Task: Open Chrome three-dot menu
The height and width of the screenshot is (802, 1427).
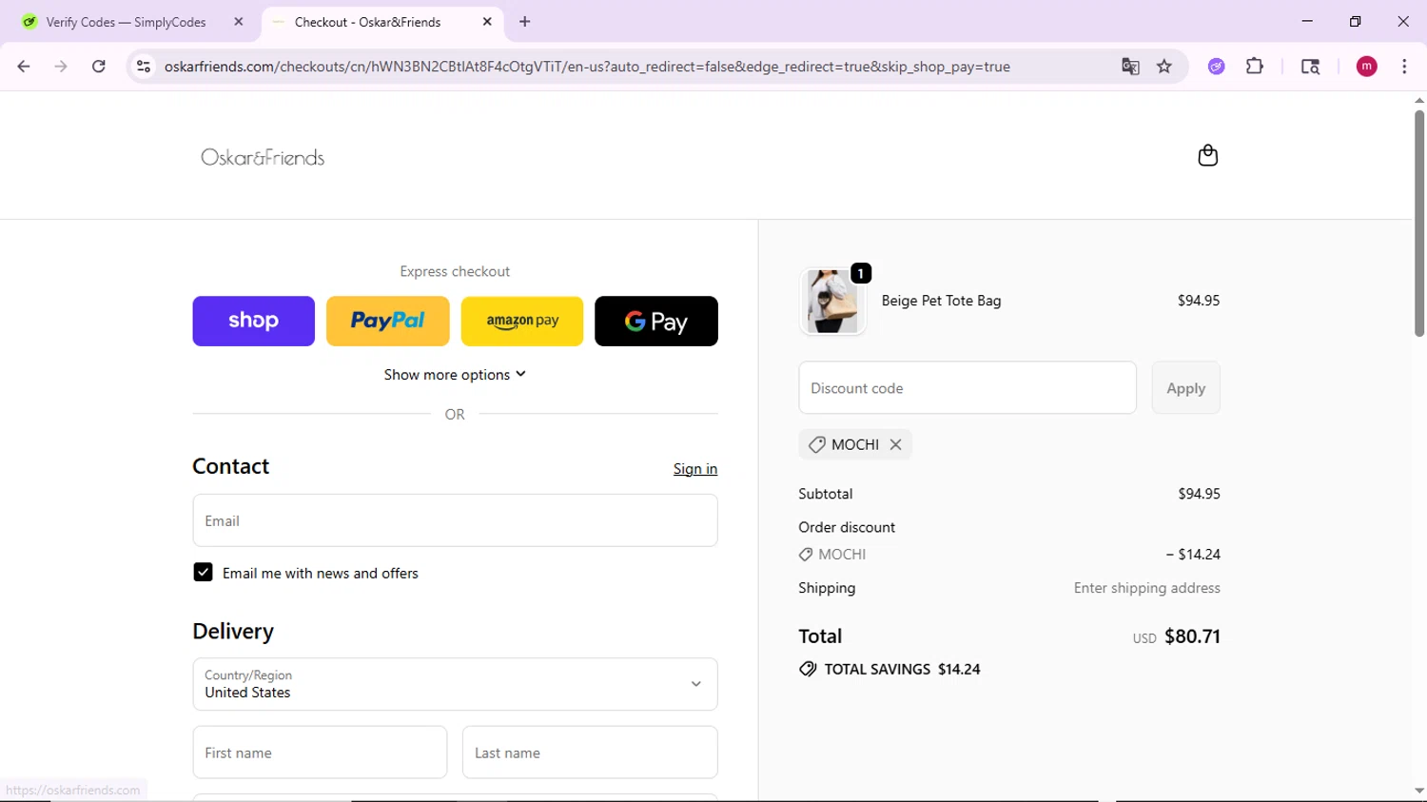Action: pyautogui.click(x=1404, y=67)
